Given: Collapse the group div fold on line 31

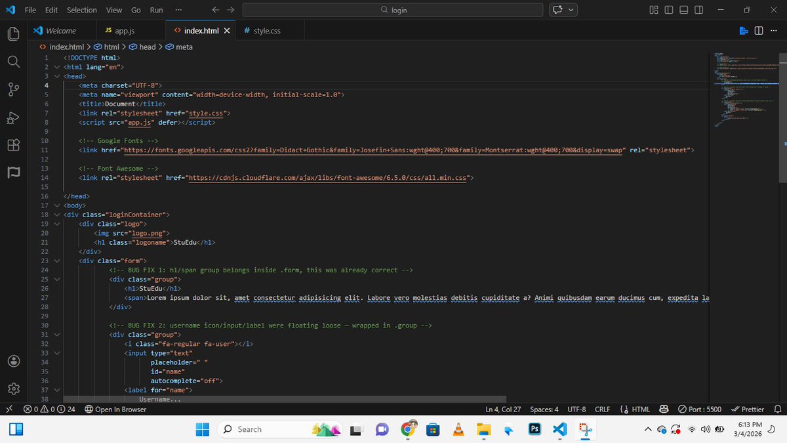Looking at the screenshot, I should pos(57,335).
